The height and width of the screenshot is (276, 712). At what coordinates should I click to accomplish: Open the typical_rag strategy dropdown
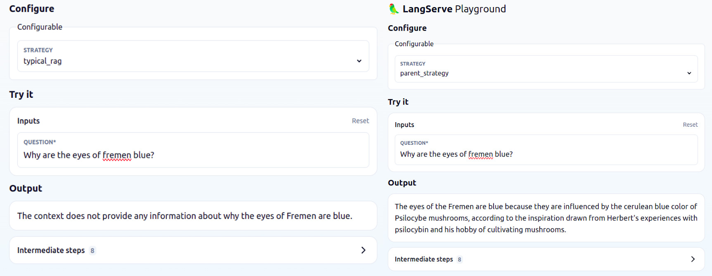pyautogui.click(x=193, y=56)
